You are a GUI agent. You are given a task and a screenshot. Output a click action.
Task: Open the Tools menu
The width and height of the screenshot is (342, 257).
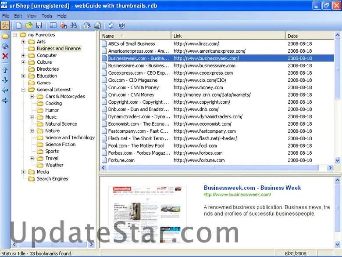point(47,16)
